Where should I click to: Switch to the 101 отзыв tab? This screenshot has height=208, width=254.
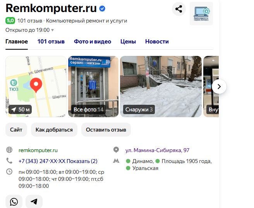[51, 42]
